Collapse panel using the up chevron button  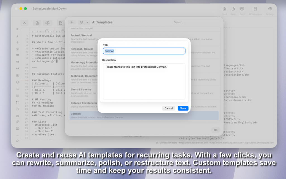(25, 23)
